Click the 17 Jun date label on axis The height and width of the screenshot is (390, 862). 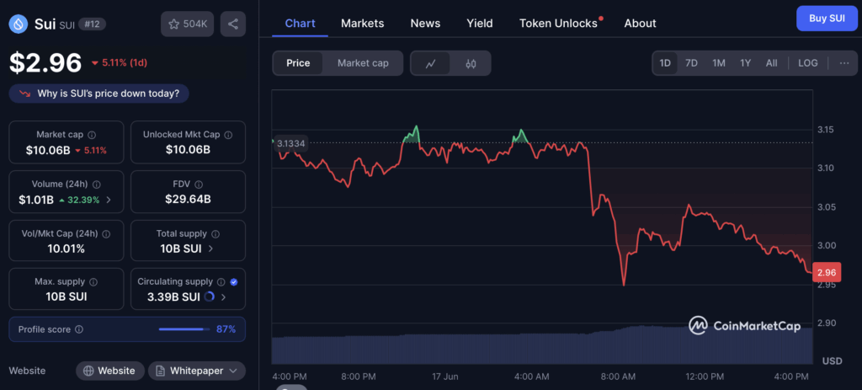point(444,377)
